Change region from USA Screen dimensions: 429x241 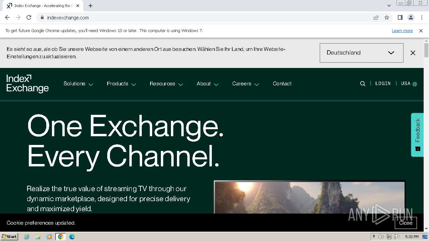(x=409, y=84)
